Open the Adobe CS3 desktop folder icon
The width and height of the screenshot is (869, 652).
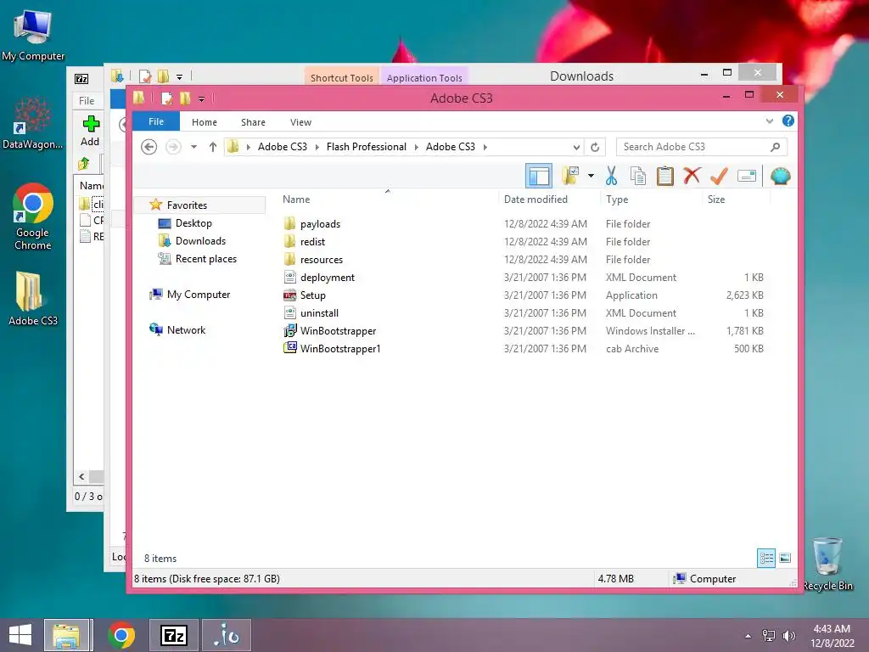coord(32,298)
